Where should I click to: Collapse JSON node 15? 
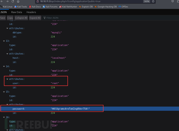4,92
